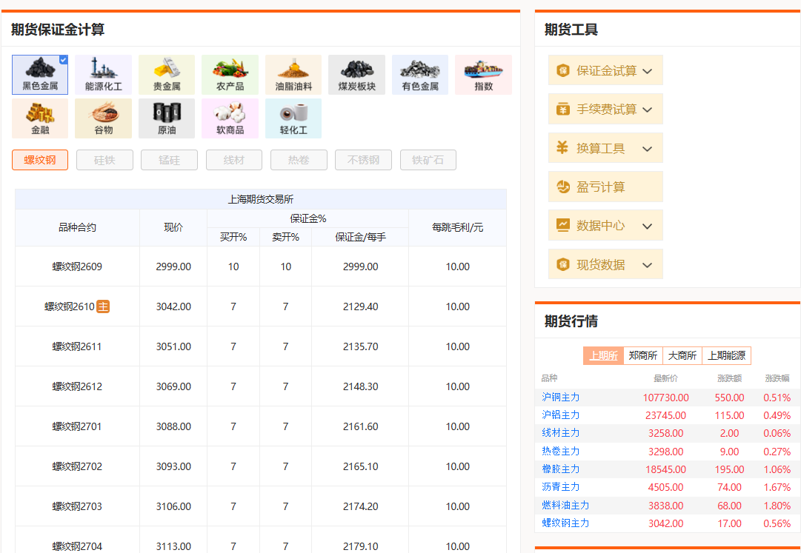Expand the 手续费试算 dropdown arrow
This screenshot has height=553, width=801.
pyautogui.click(x=647, y=110)
